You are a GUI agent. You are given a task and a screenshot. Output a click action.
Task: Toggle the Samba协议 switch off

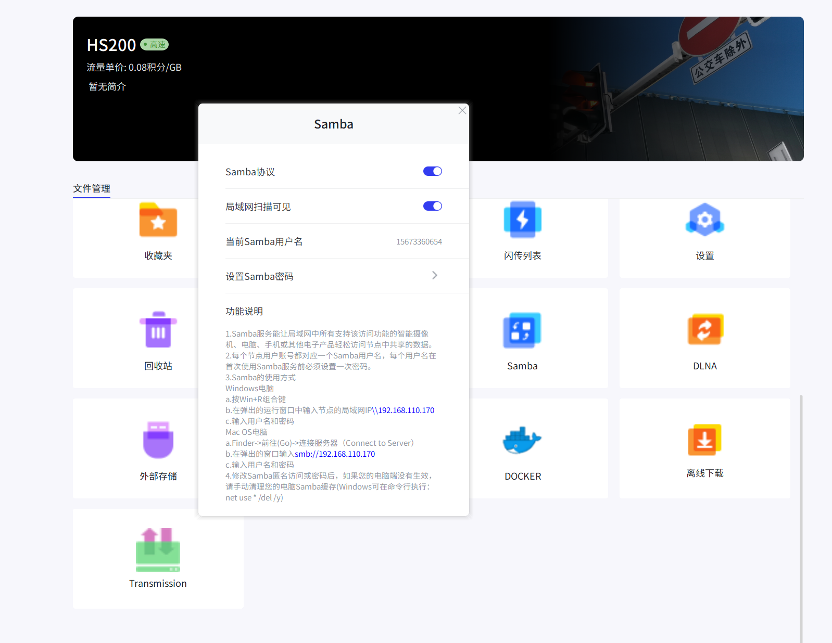click(432, 172)
